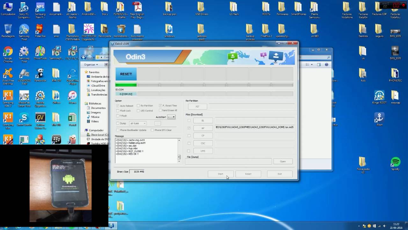The image size is (408, 230).
Task: Enable the Phone EFS Clear checkbox
Action: (x=152, y=130)
